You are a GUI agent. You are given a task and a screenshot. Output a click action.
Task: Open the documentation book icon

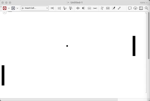(141, 8)
